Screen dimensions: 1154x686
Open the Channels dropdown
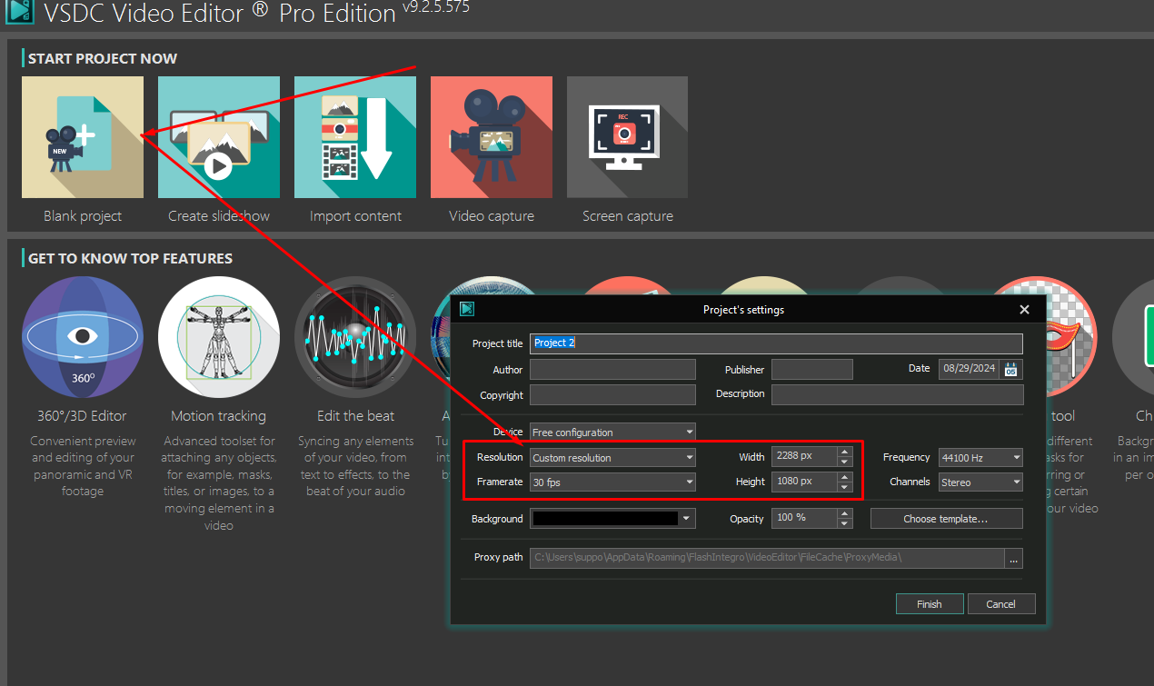[980, 482]
